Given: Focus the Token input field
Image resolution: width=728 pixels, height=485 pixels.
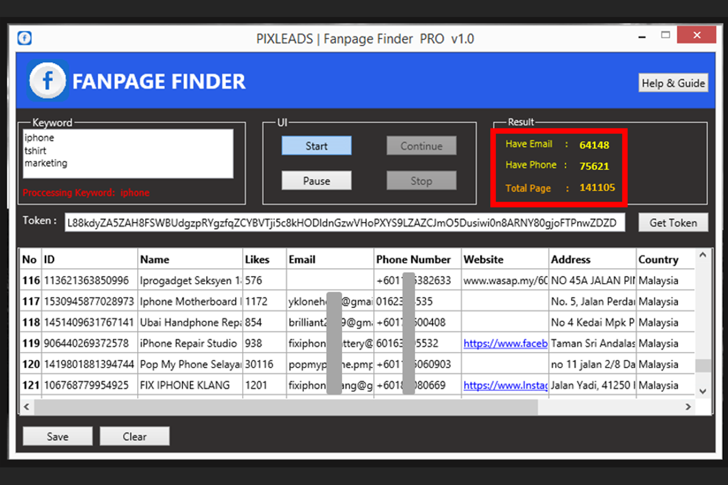Looking at the screenshot, I should [x=345, y=222].
